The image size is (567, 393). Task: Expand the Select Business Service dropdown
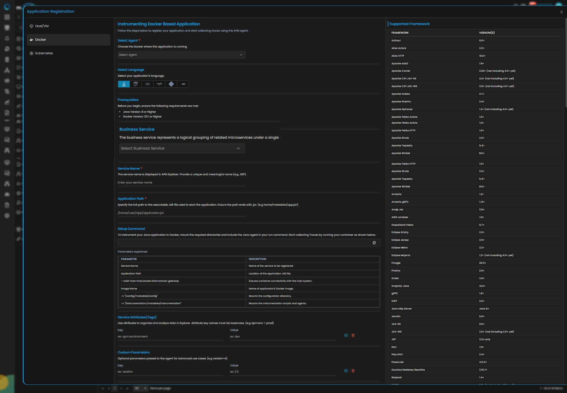[182, 148]
